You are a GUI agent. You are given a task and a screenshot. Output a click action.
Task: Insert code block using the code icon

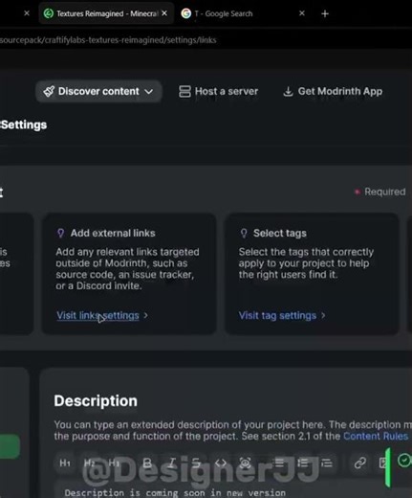pyautogui.click(x=221, y=463)
